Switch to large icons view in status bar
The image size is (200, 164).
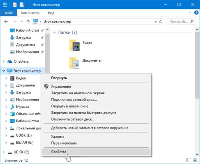coord(195,160)
